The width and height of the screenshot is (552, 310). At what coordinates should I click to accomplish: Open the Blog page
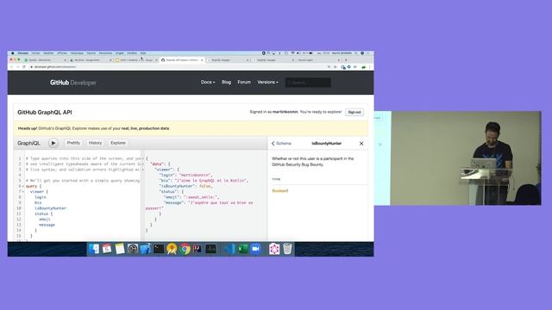[226, 83]
